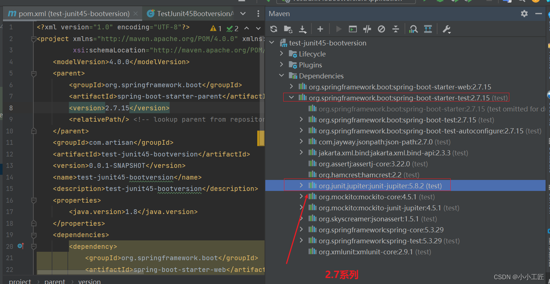Image resolution: width=550 pixels, height=284 pixels.
Task: Click 'version' in editor breadcrumbs
Action: point(89,281)
